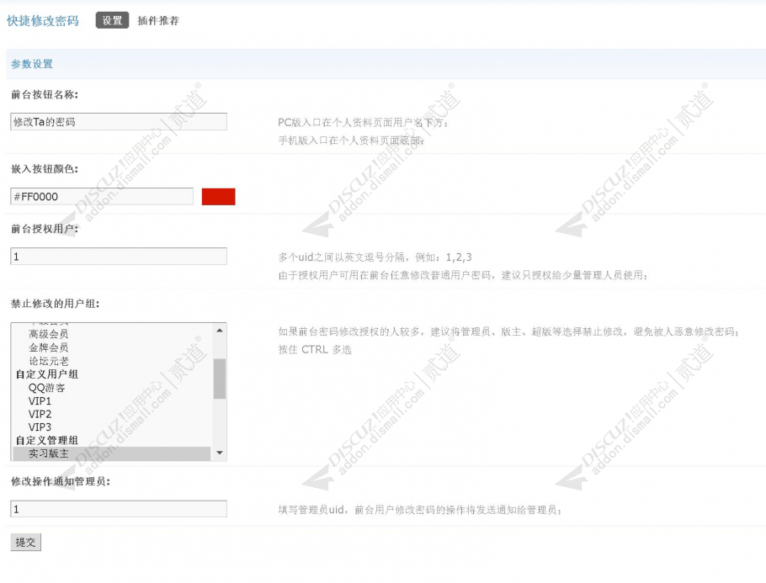Click the listbox scroll-down arrow
766x583 pixels.
(x=220, y=453)
